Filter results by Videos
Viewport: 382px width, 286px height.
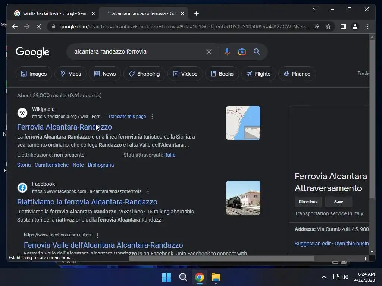pyautogui.click(x=185, y=74)
